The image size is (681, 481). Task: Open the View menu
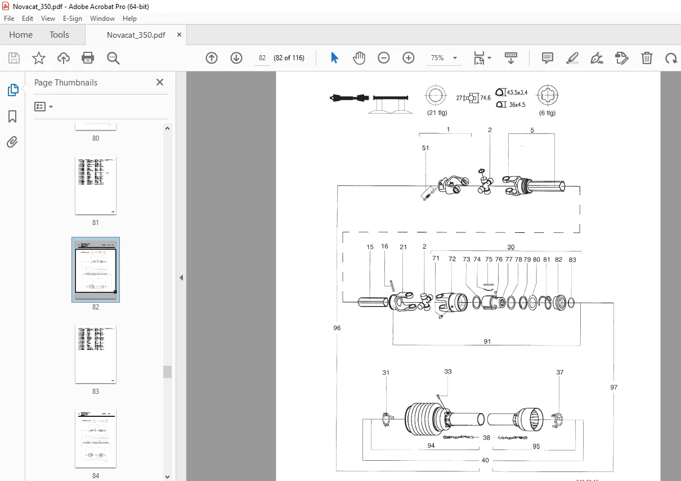click(48, 19)
